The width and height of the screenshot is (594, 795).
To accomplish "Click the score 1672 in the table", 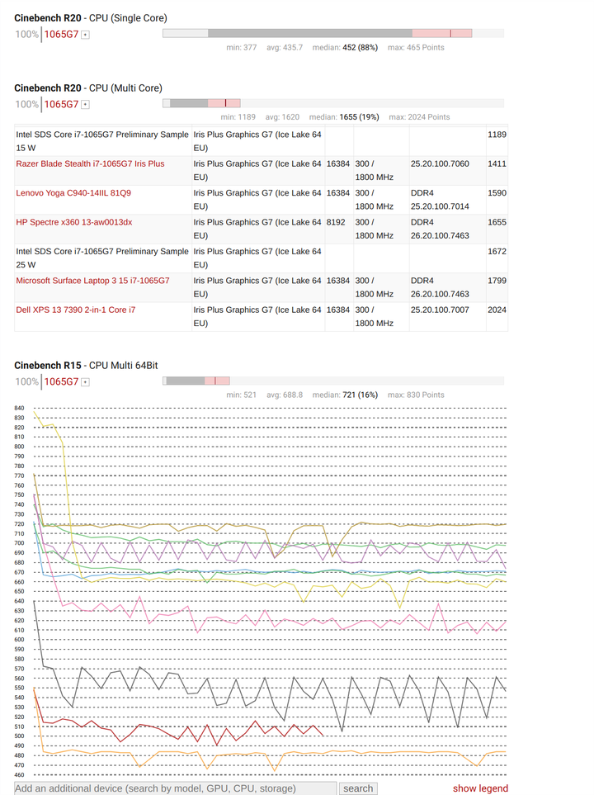I will pos(497,252).
